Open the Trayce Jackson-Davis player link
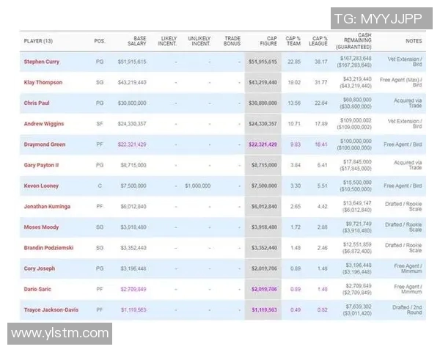This screenshot has width=440, height=352. (x=51, y=310)
